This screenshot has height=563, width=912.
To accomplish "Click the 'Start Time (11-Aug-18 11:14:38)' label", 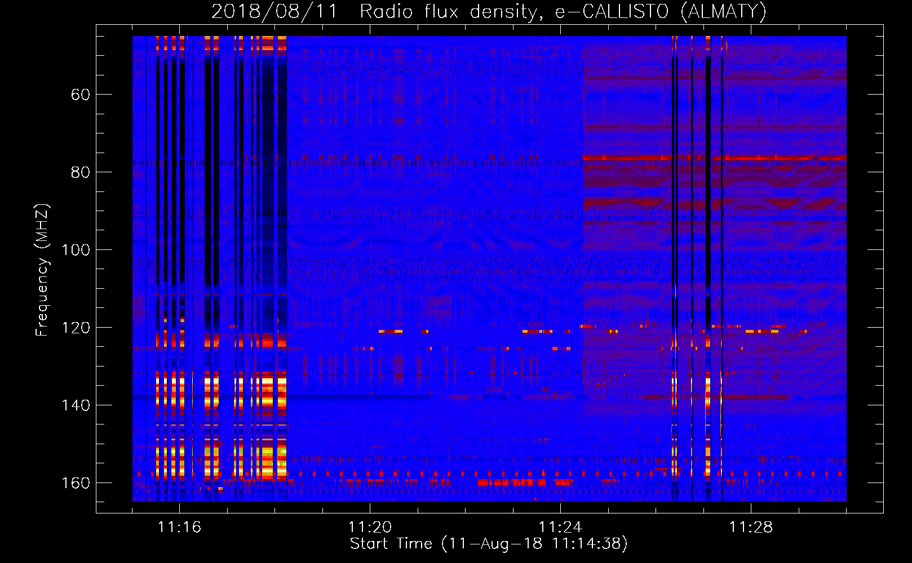I will pos(489,544).
